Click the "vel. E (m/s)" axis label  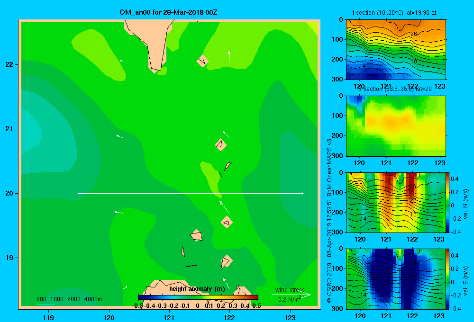(x=465, y=280)
